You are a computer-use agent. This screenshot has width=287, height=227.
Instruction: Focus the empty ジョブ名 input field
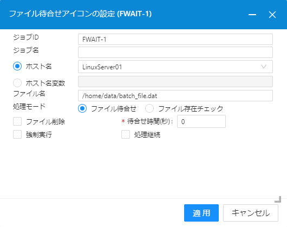(175, 52)
